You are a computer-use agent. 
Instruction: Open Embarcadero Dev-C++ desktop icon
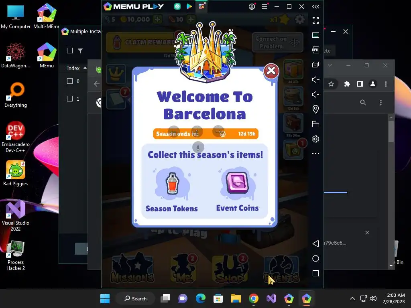[x=16, y=137]
